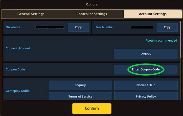Click the redacted nickname value field
Image resolution: width=183 pixels, height=116 pixels.
tap(50, 27)
